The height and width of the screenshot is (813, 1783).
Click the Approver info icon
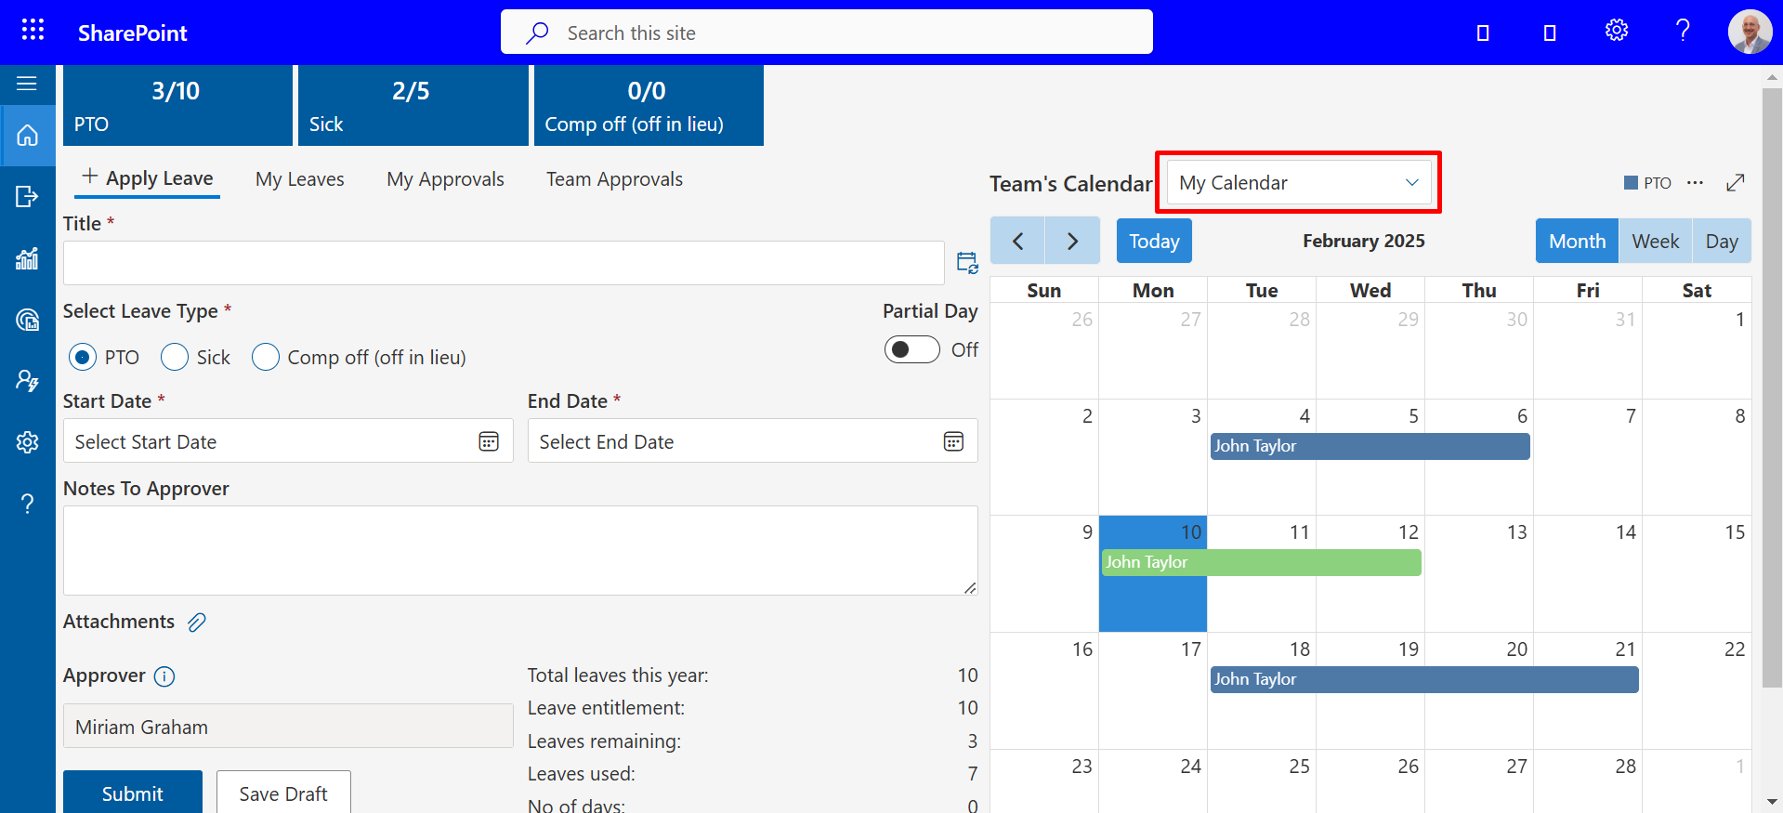(164, 676)
